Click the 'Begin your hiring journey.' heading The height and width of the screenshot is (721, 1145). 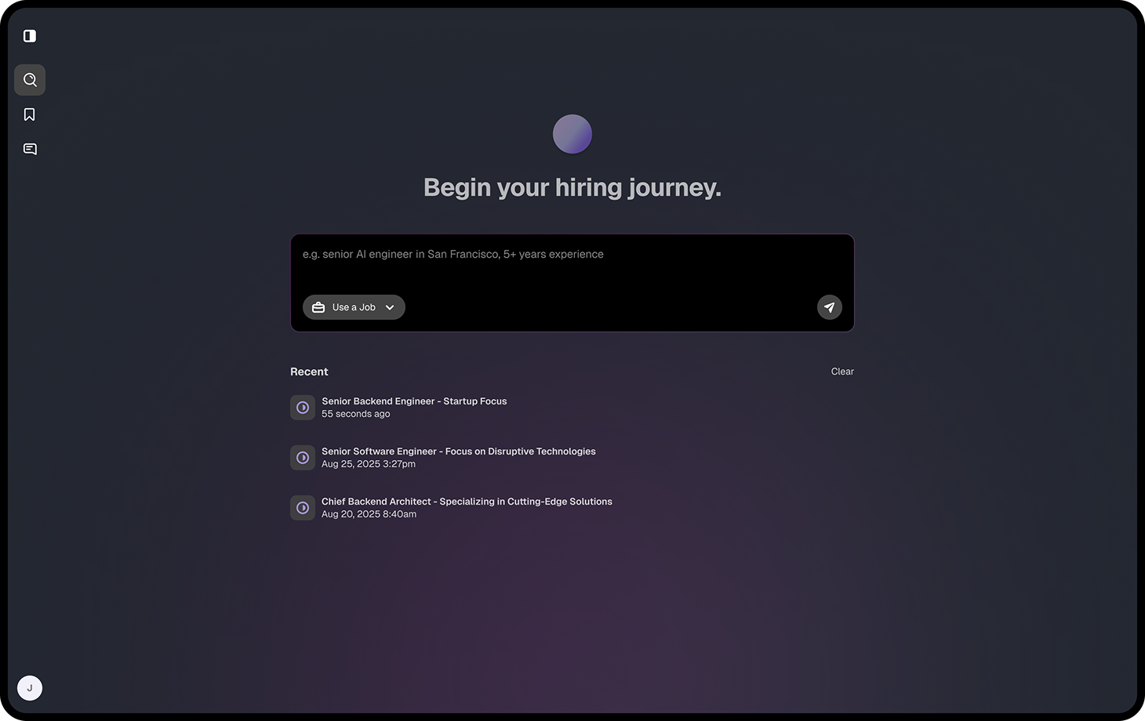572,187
